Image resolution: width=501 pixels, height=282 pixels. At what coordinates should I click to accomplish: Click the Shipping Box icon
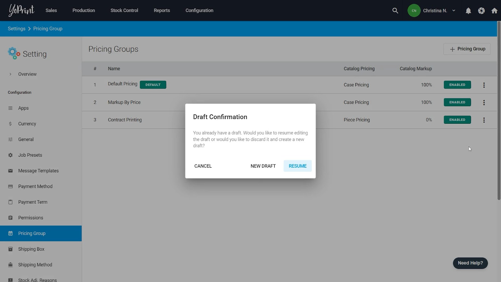[10, 249]
